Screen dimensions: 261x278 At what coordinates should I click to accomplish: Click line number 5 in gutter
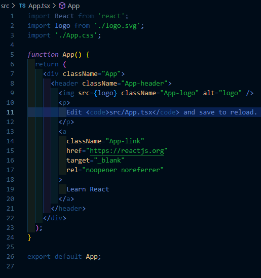click(x=12, y=54)
